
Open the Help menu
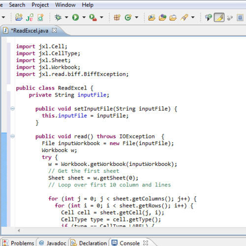click(88, 5)
